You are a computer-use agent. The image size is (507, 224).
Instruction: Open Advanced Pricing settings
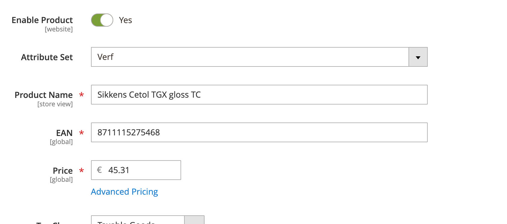(124, 191)
